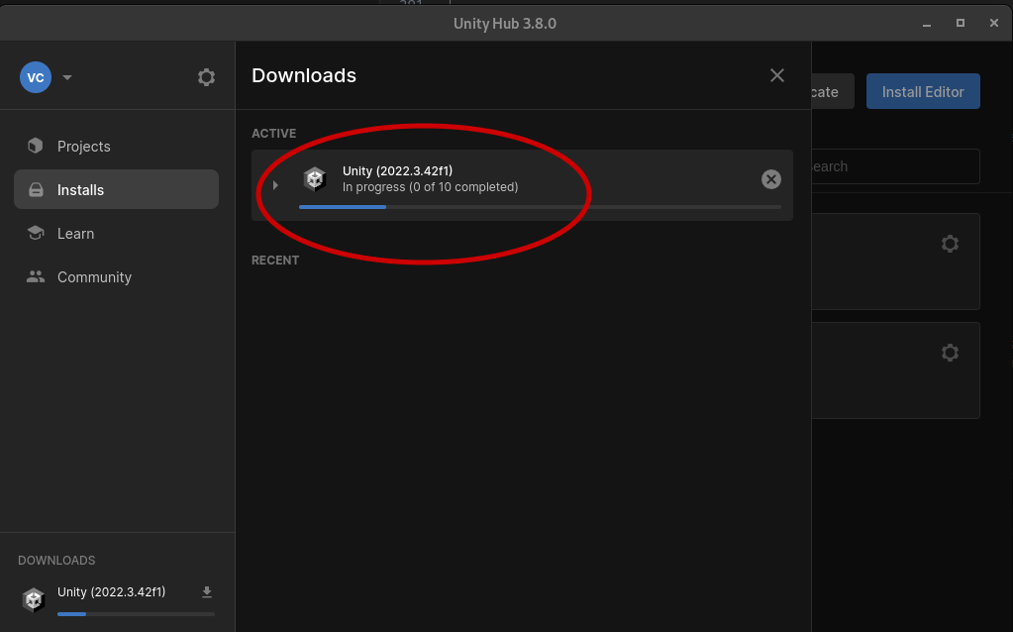The width and height of the screenshot is (1013, 632).
Task: Close the Downloads panel
Action: point(777,75)
